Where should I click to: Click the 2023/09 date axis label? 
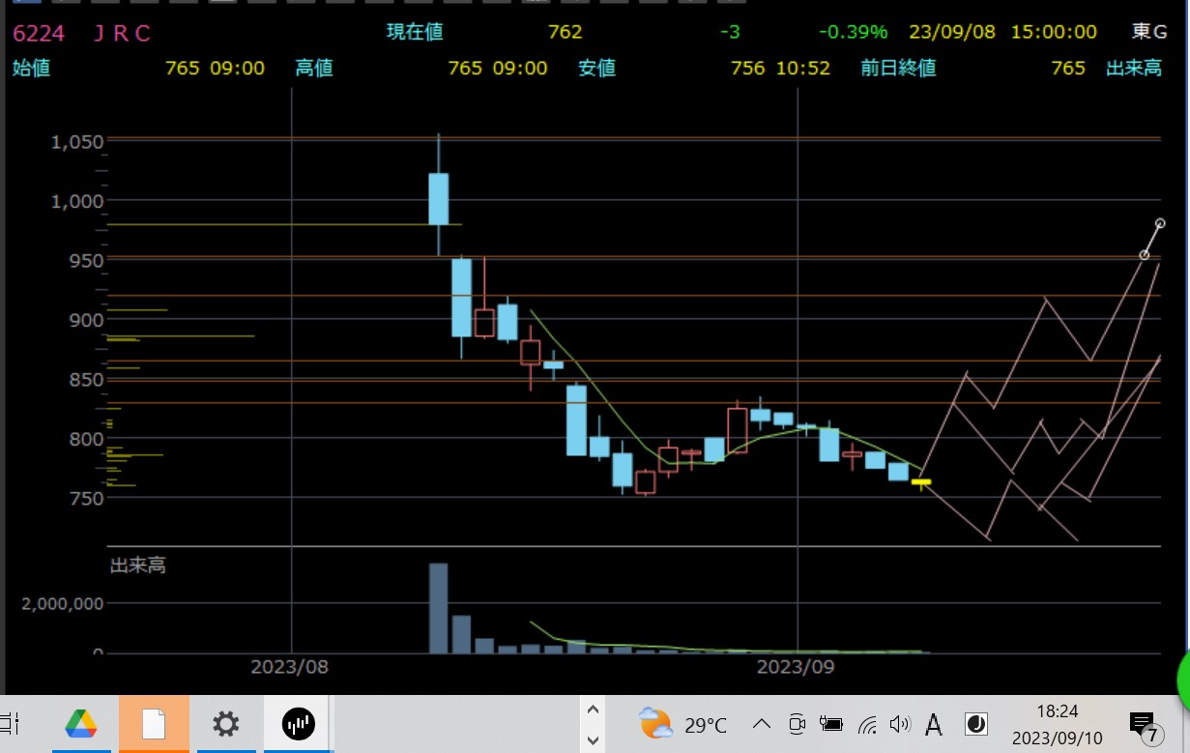tap(797, 667)
